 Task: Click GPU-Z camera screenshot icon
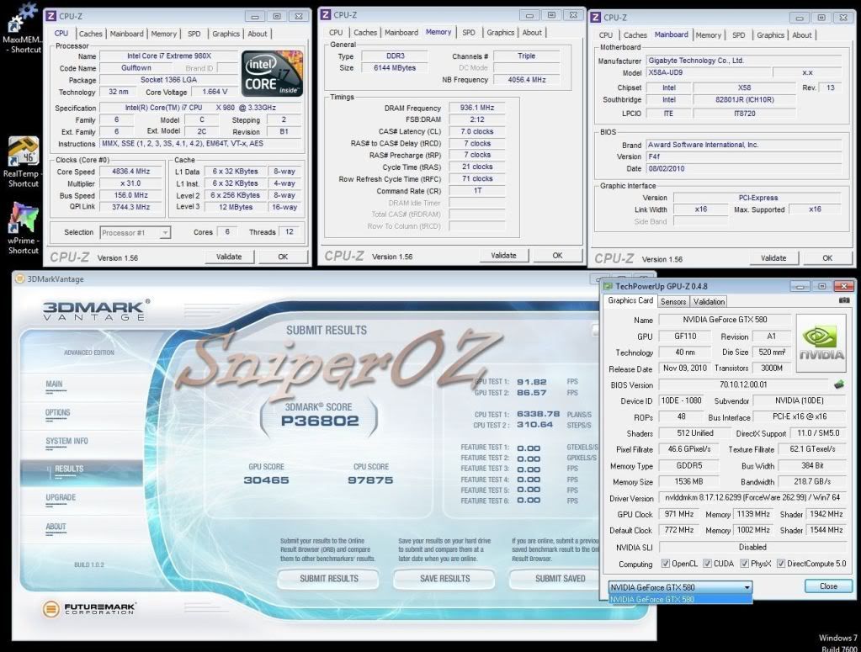point(843,300)
